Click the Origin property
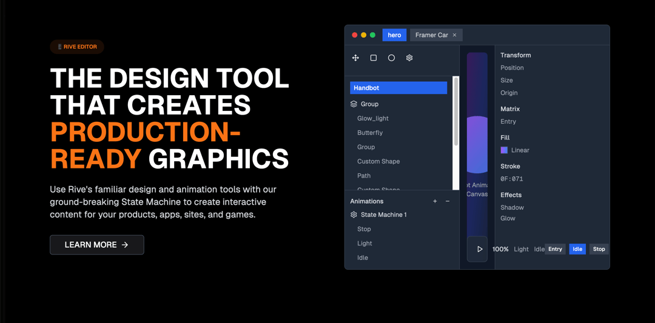 point(509,93)
